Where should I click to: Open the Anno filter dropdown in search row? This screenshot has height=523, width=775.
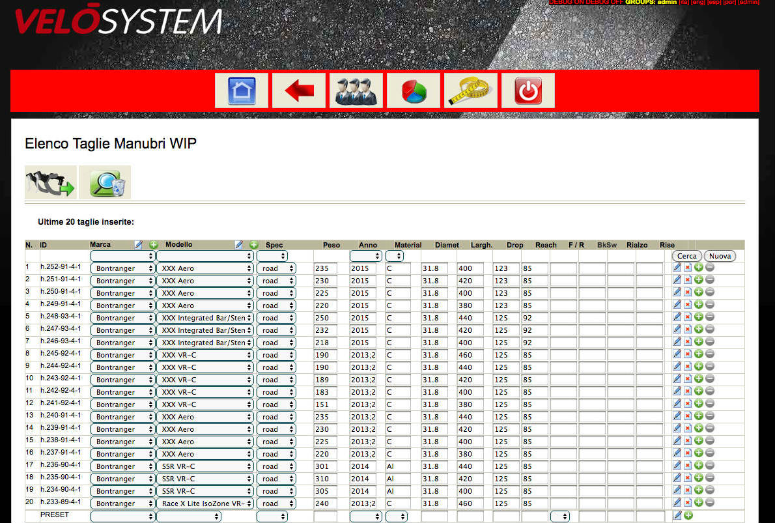point(366,256)
